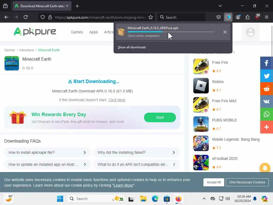This screenshot has width=273, height=205.
Task: Click the orange notification bell
Action: click(x=265, y=168)
